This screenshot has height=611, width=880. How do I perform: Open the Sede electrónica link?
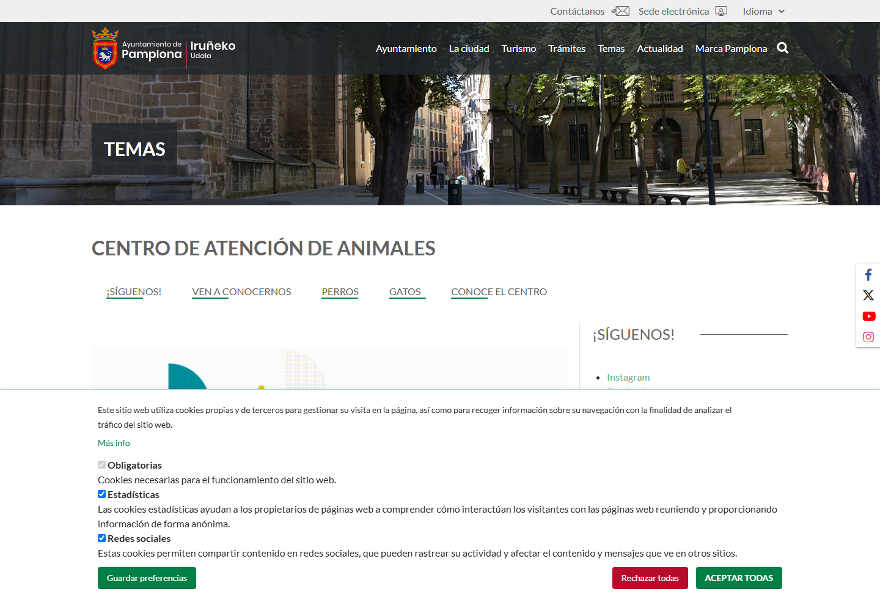click(x=673, y=11)
